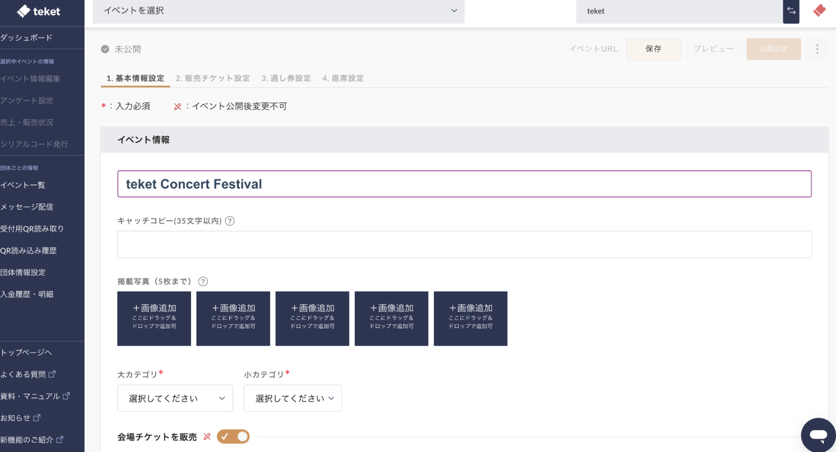Open 受付用QR読み取り in sidebar
Screen dimensions: 836x452
[x=32, y=228]
